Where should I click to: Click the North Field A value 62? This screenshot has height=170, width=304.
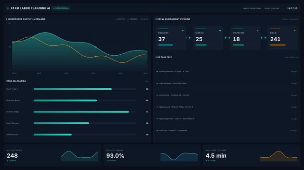(x=147, y=89)
